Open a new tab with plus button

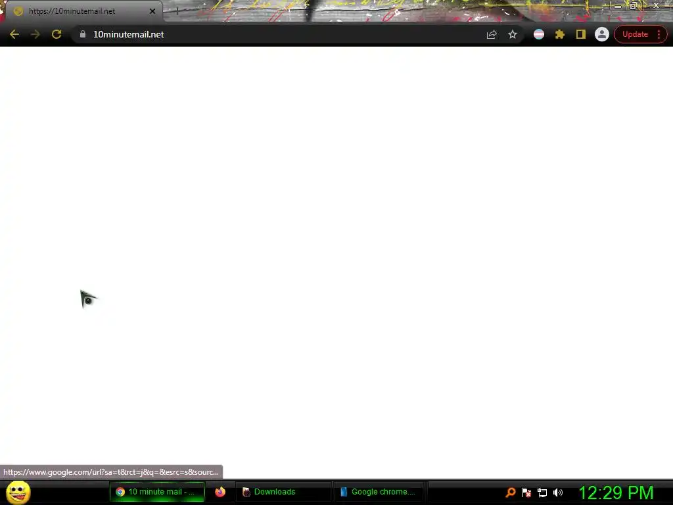pos(177,11)
